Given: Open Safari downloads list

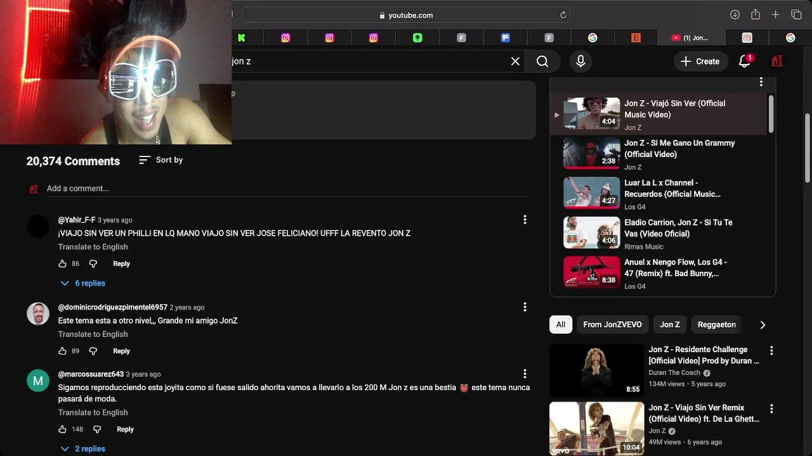Looking at the screenshot, I should click(735, 15).
